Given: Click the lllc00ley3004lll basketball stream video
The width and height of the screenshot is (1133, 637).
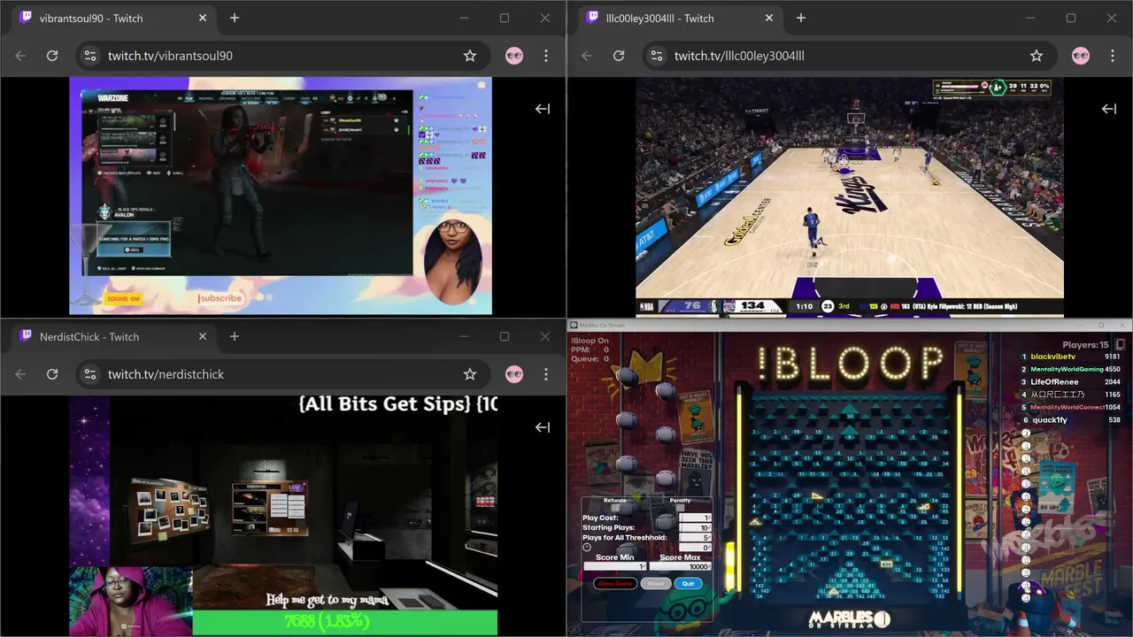Looking at the screenshot, I should [x=850, y=196].
